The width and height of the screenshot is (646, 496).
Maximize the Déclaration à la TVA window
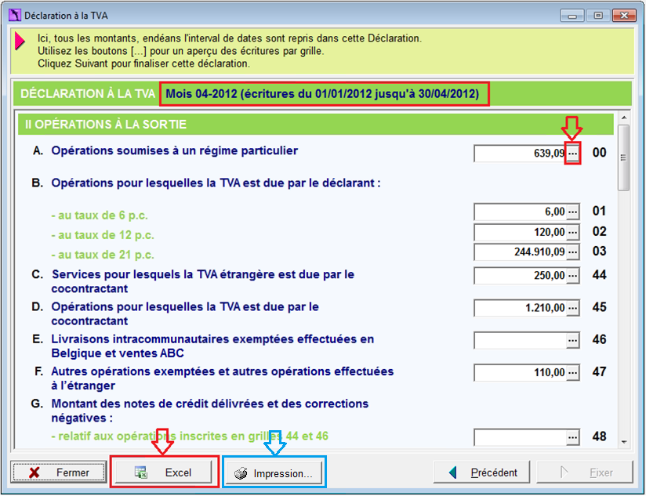tap(598, 16)
